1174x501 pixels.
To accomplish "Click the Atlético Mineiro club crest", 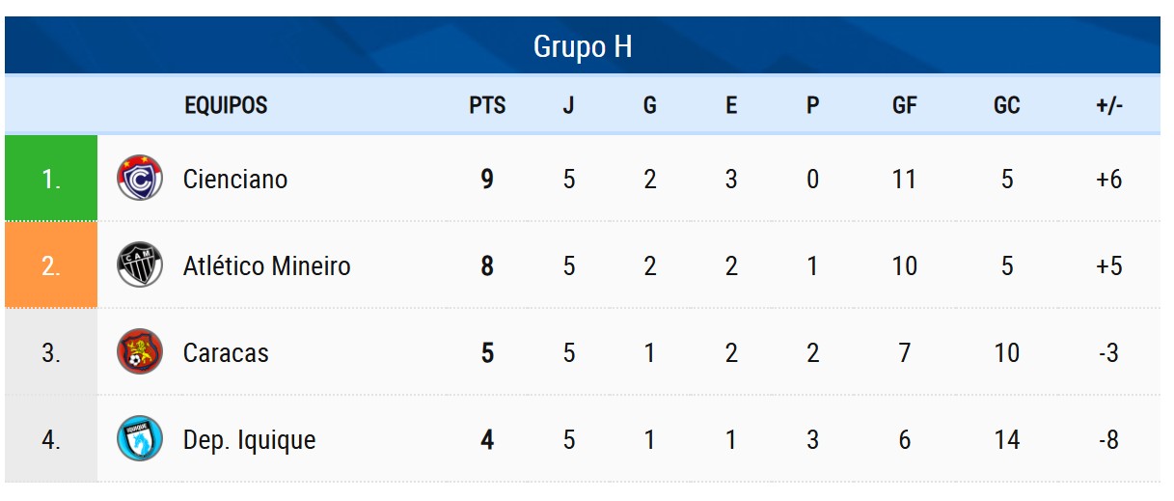I will 139,265.
